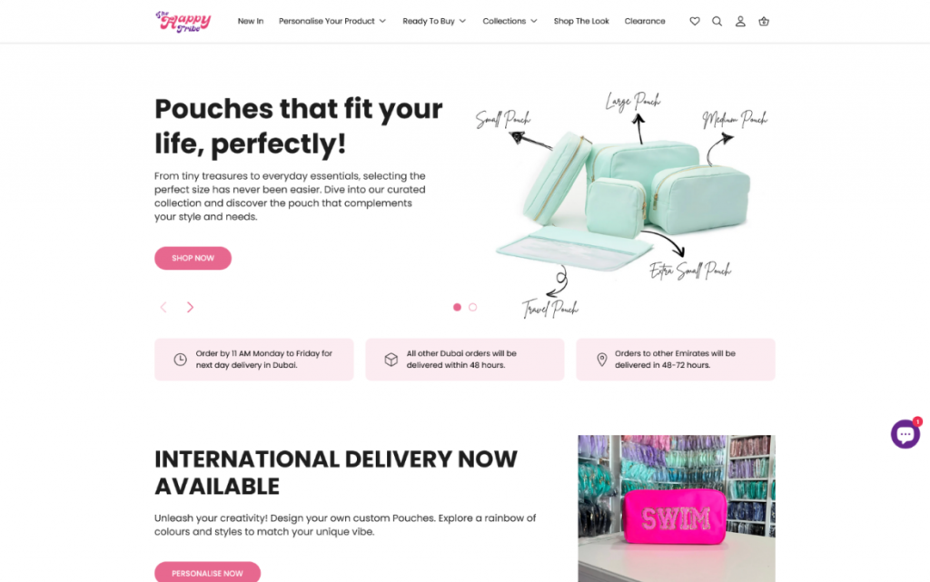Open the chat bubble widget
The height and width of the screenshot is (582, 930).
[905, 434]
